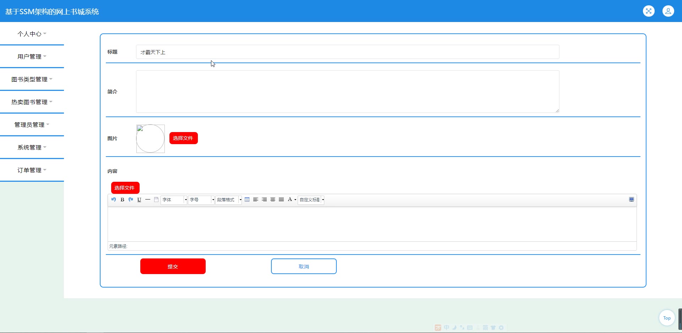
Task: Toggle simplified 简 character mode
Action: point(485,327)
